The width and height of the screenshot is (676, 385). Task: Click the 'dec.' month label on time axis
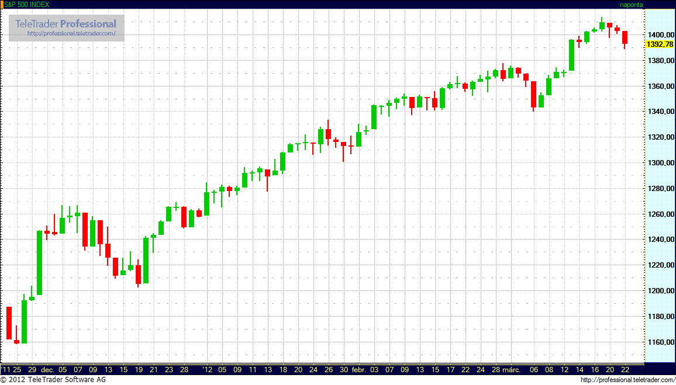click(x=49, y=370)
